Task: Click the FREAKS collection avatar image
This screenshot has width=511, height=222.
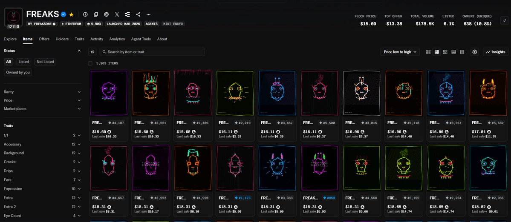Action: pos(13,17)
